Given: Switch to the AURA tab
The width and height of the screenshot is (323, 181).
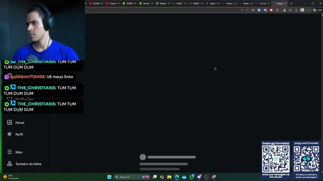Looking at the screenshot, I should 196,3.
